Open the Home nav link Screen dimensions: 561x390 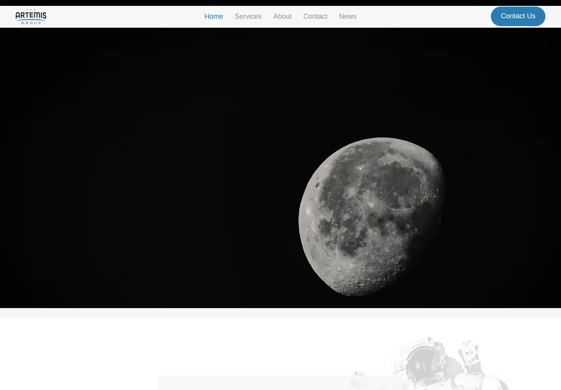point(213,16)
